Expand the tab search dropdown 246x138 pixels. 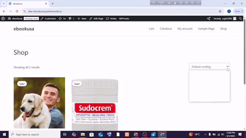(x=3, y=4)
